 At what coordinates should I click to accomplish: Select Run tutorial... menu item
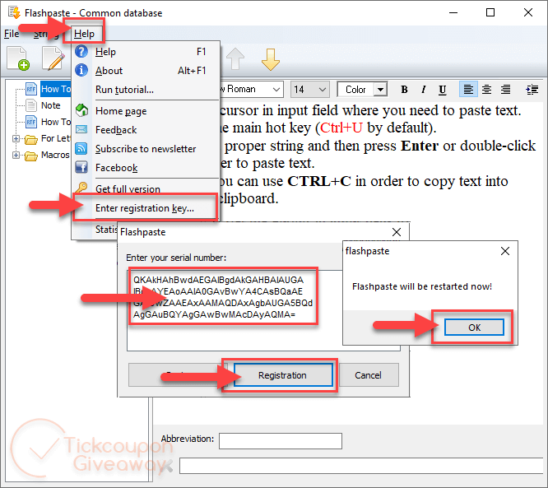pyautogui.click(x=146, y=90)
